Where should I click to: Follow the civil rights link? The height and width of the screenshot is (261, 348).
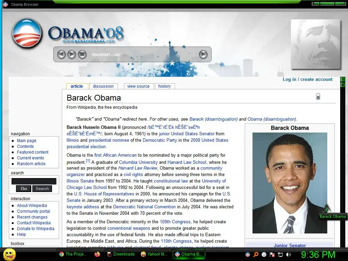click(x=133, y=174)
